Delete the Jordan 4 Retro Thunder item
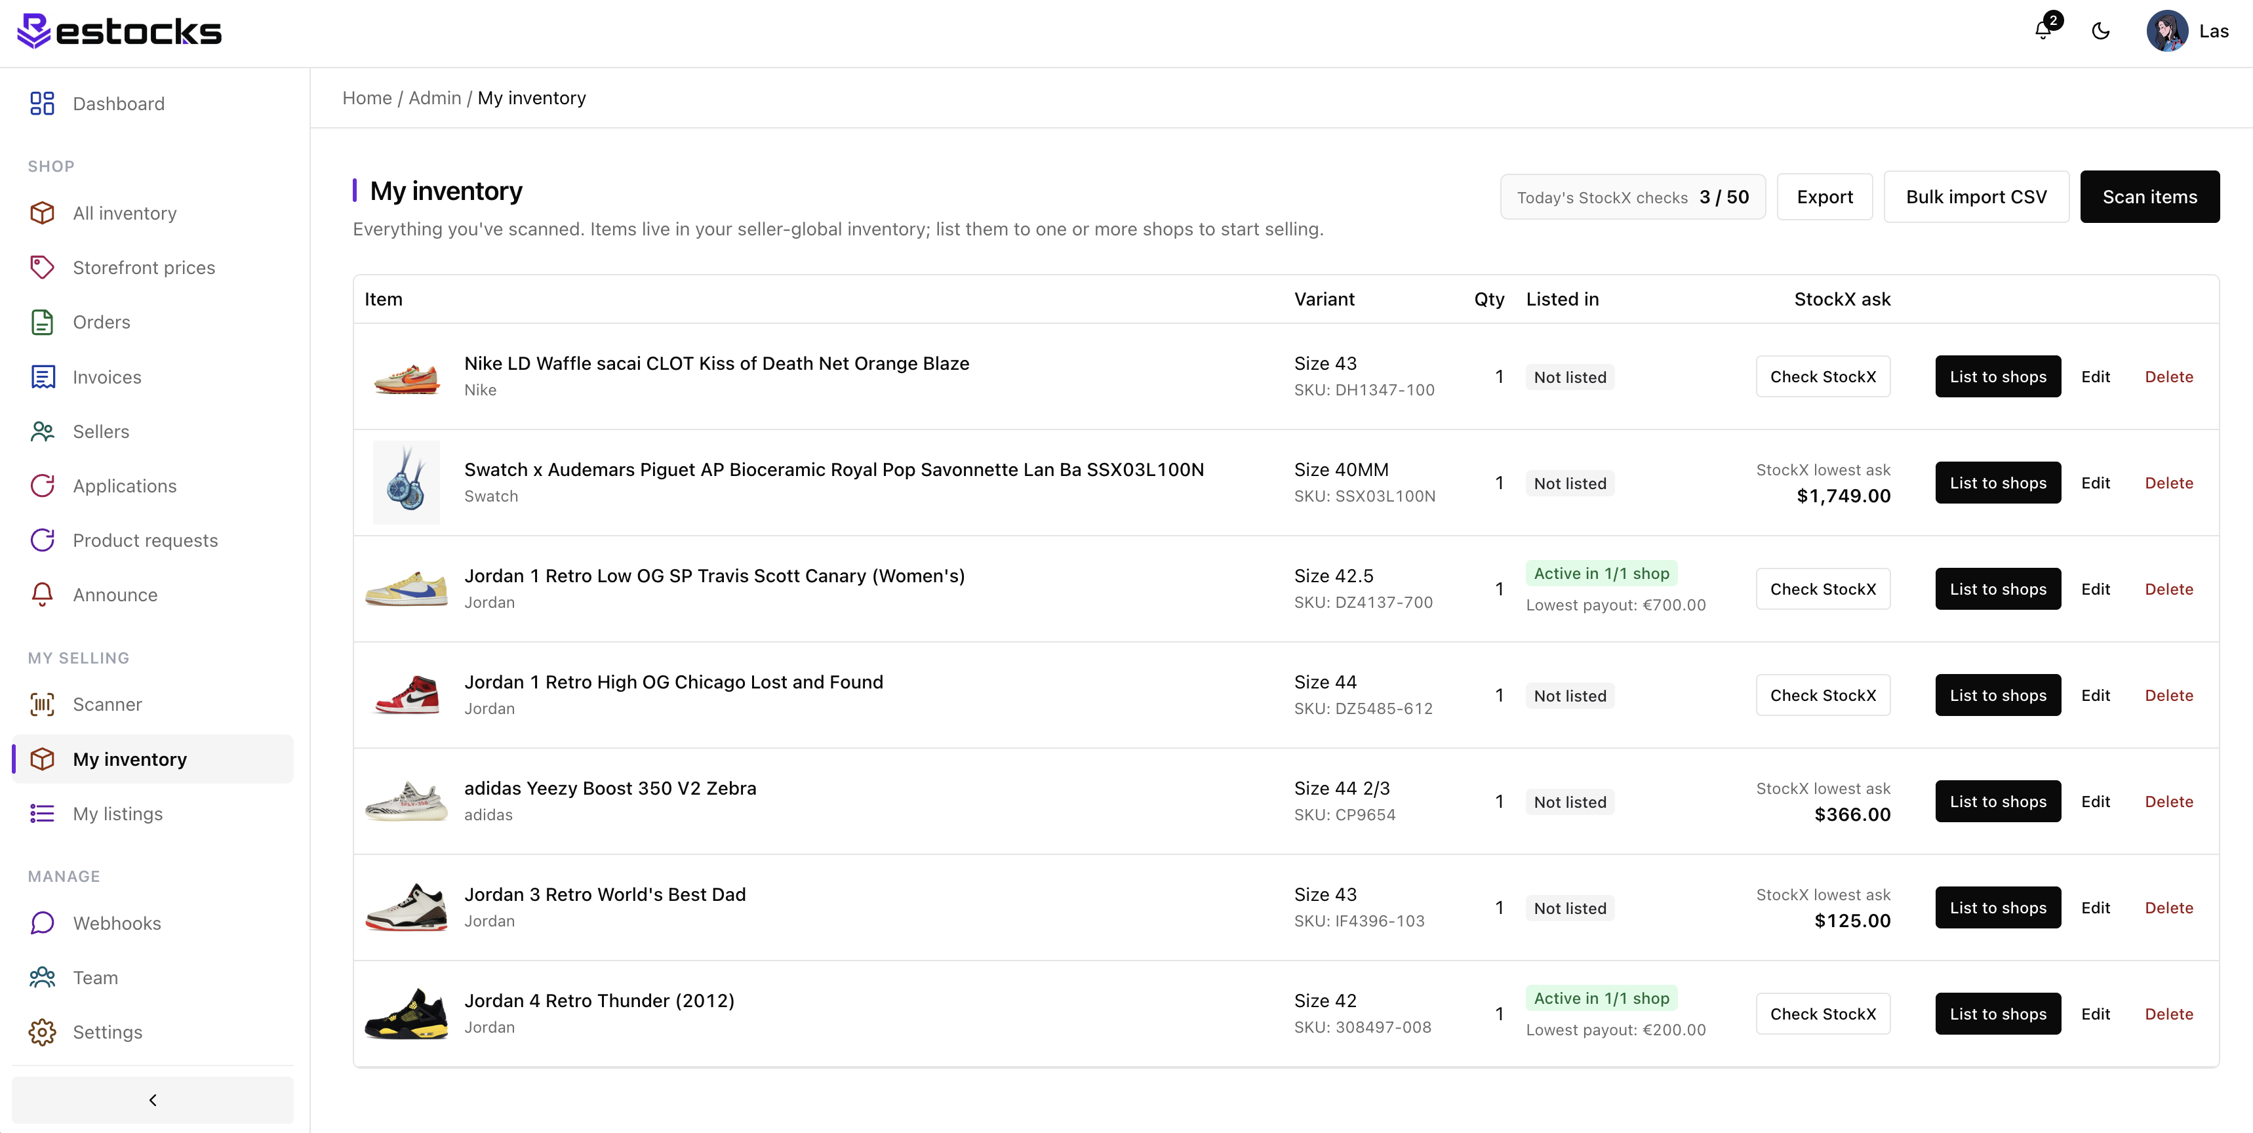 pos(2168,1013)
